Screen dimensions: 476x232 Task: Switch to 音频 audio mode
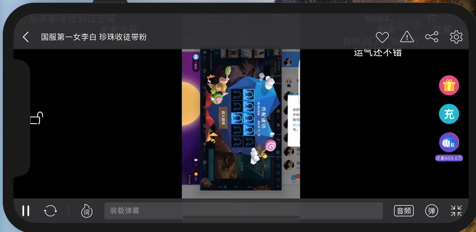pos(404,211)
